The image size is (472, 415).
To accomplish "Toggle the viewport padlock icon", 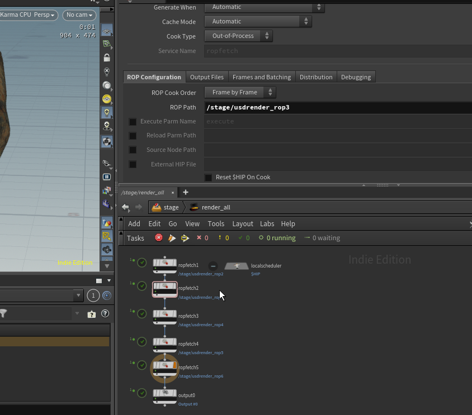I will (x=107, y=58).
